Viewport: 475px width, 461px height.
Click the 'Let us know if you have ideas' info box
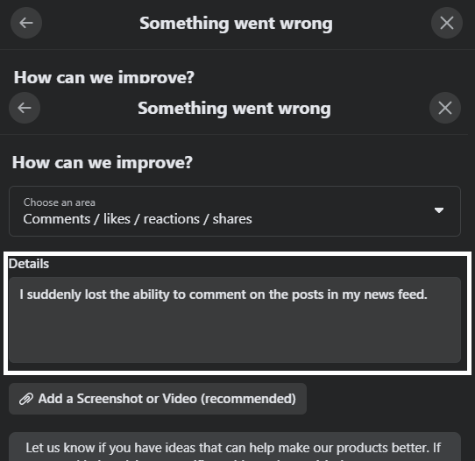[x=235, y=446]
